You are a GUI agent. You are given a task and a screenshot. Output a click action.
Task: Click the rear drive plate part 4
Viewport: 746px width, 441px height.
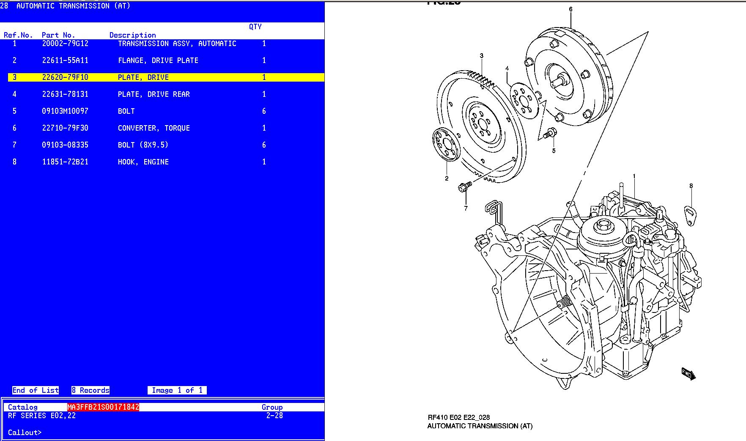click(524, 101)
